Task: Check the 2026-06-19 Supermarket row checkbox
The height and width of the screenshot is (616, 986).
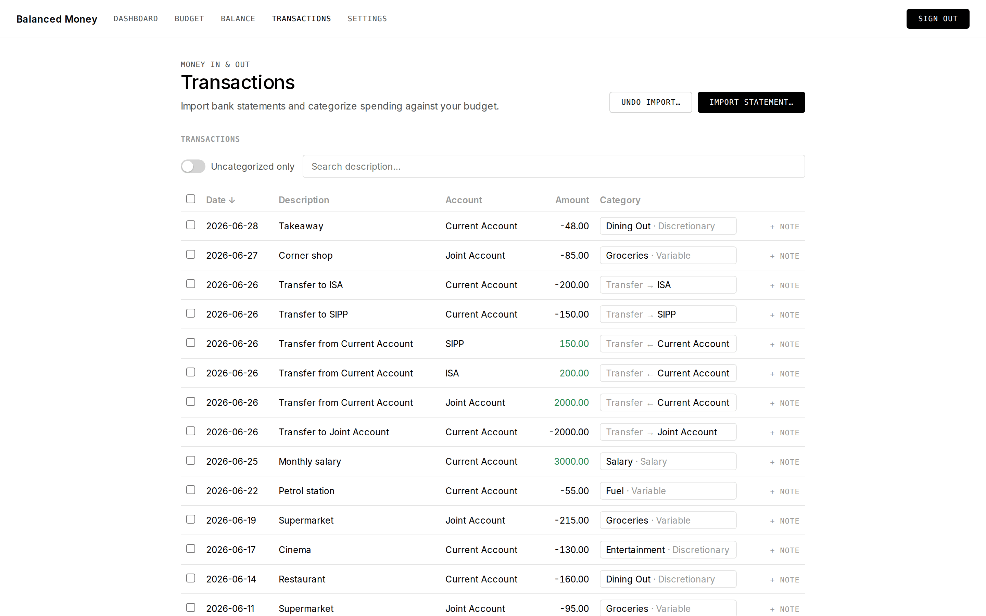Action: coord(191,519)
